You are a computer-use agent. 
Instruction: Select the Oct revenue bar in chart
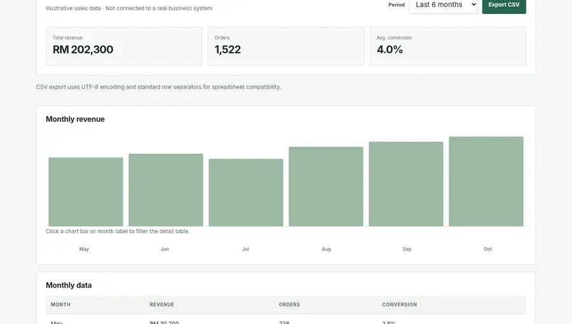486,182
